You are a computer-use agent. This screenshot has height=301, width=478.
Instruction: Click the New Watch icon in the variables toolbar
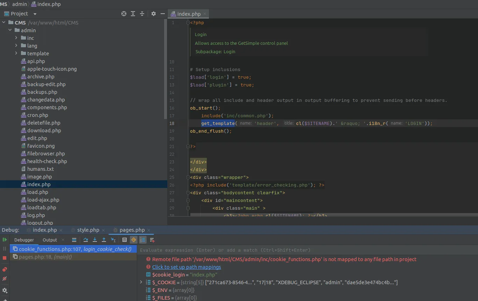point(152,240)
